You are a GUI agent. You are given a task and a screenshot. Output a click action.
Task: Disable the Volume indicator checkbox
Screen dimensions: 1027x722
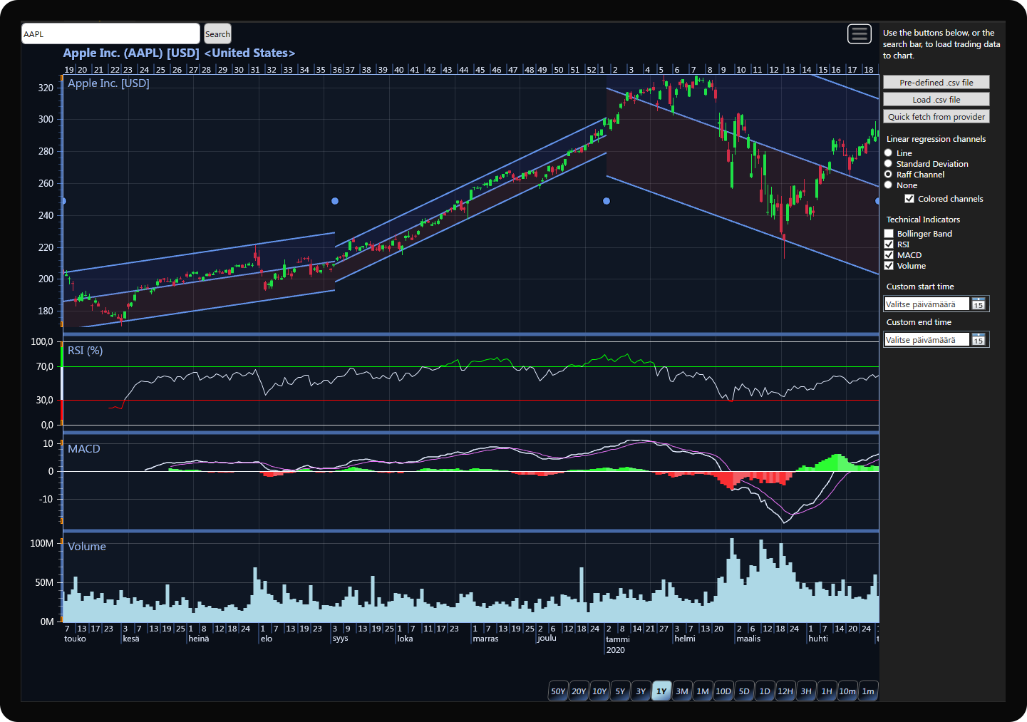889,266
